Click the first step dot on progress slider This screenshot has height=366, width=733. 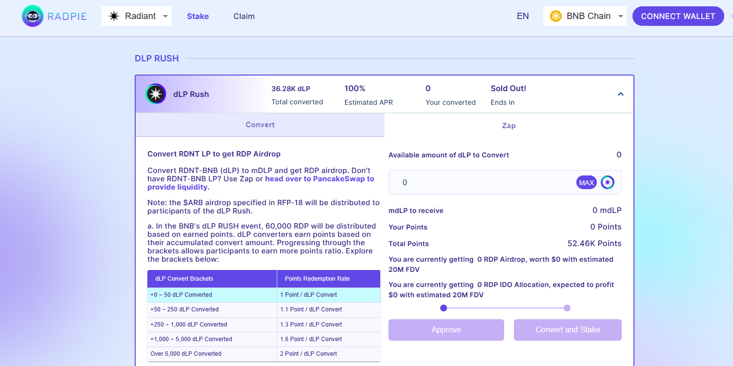(x=444, y=308)
